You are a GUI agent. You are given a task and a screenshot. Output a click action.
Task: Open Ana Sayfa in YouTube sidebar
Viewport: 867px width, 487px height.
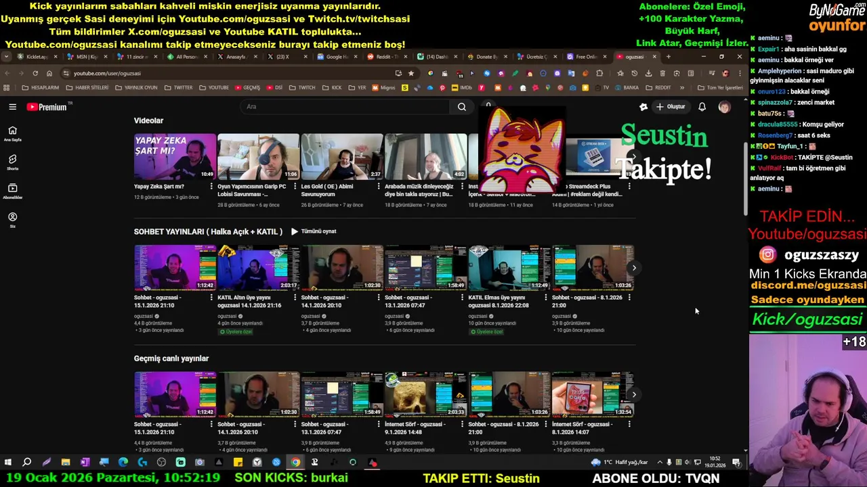(x=12, y=133)
